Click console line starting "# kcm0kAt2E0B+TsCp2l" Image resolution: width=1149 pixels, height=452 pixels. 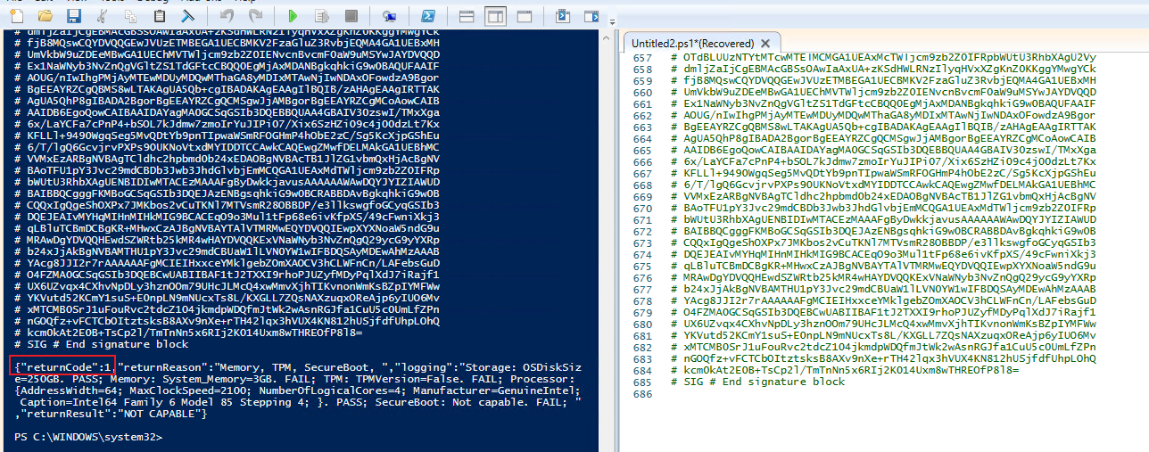pyautogui.click(x=188, y=333)
